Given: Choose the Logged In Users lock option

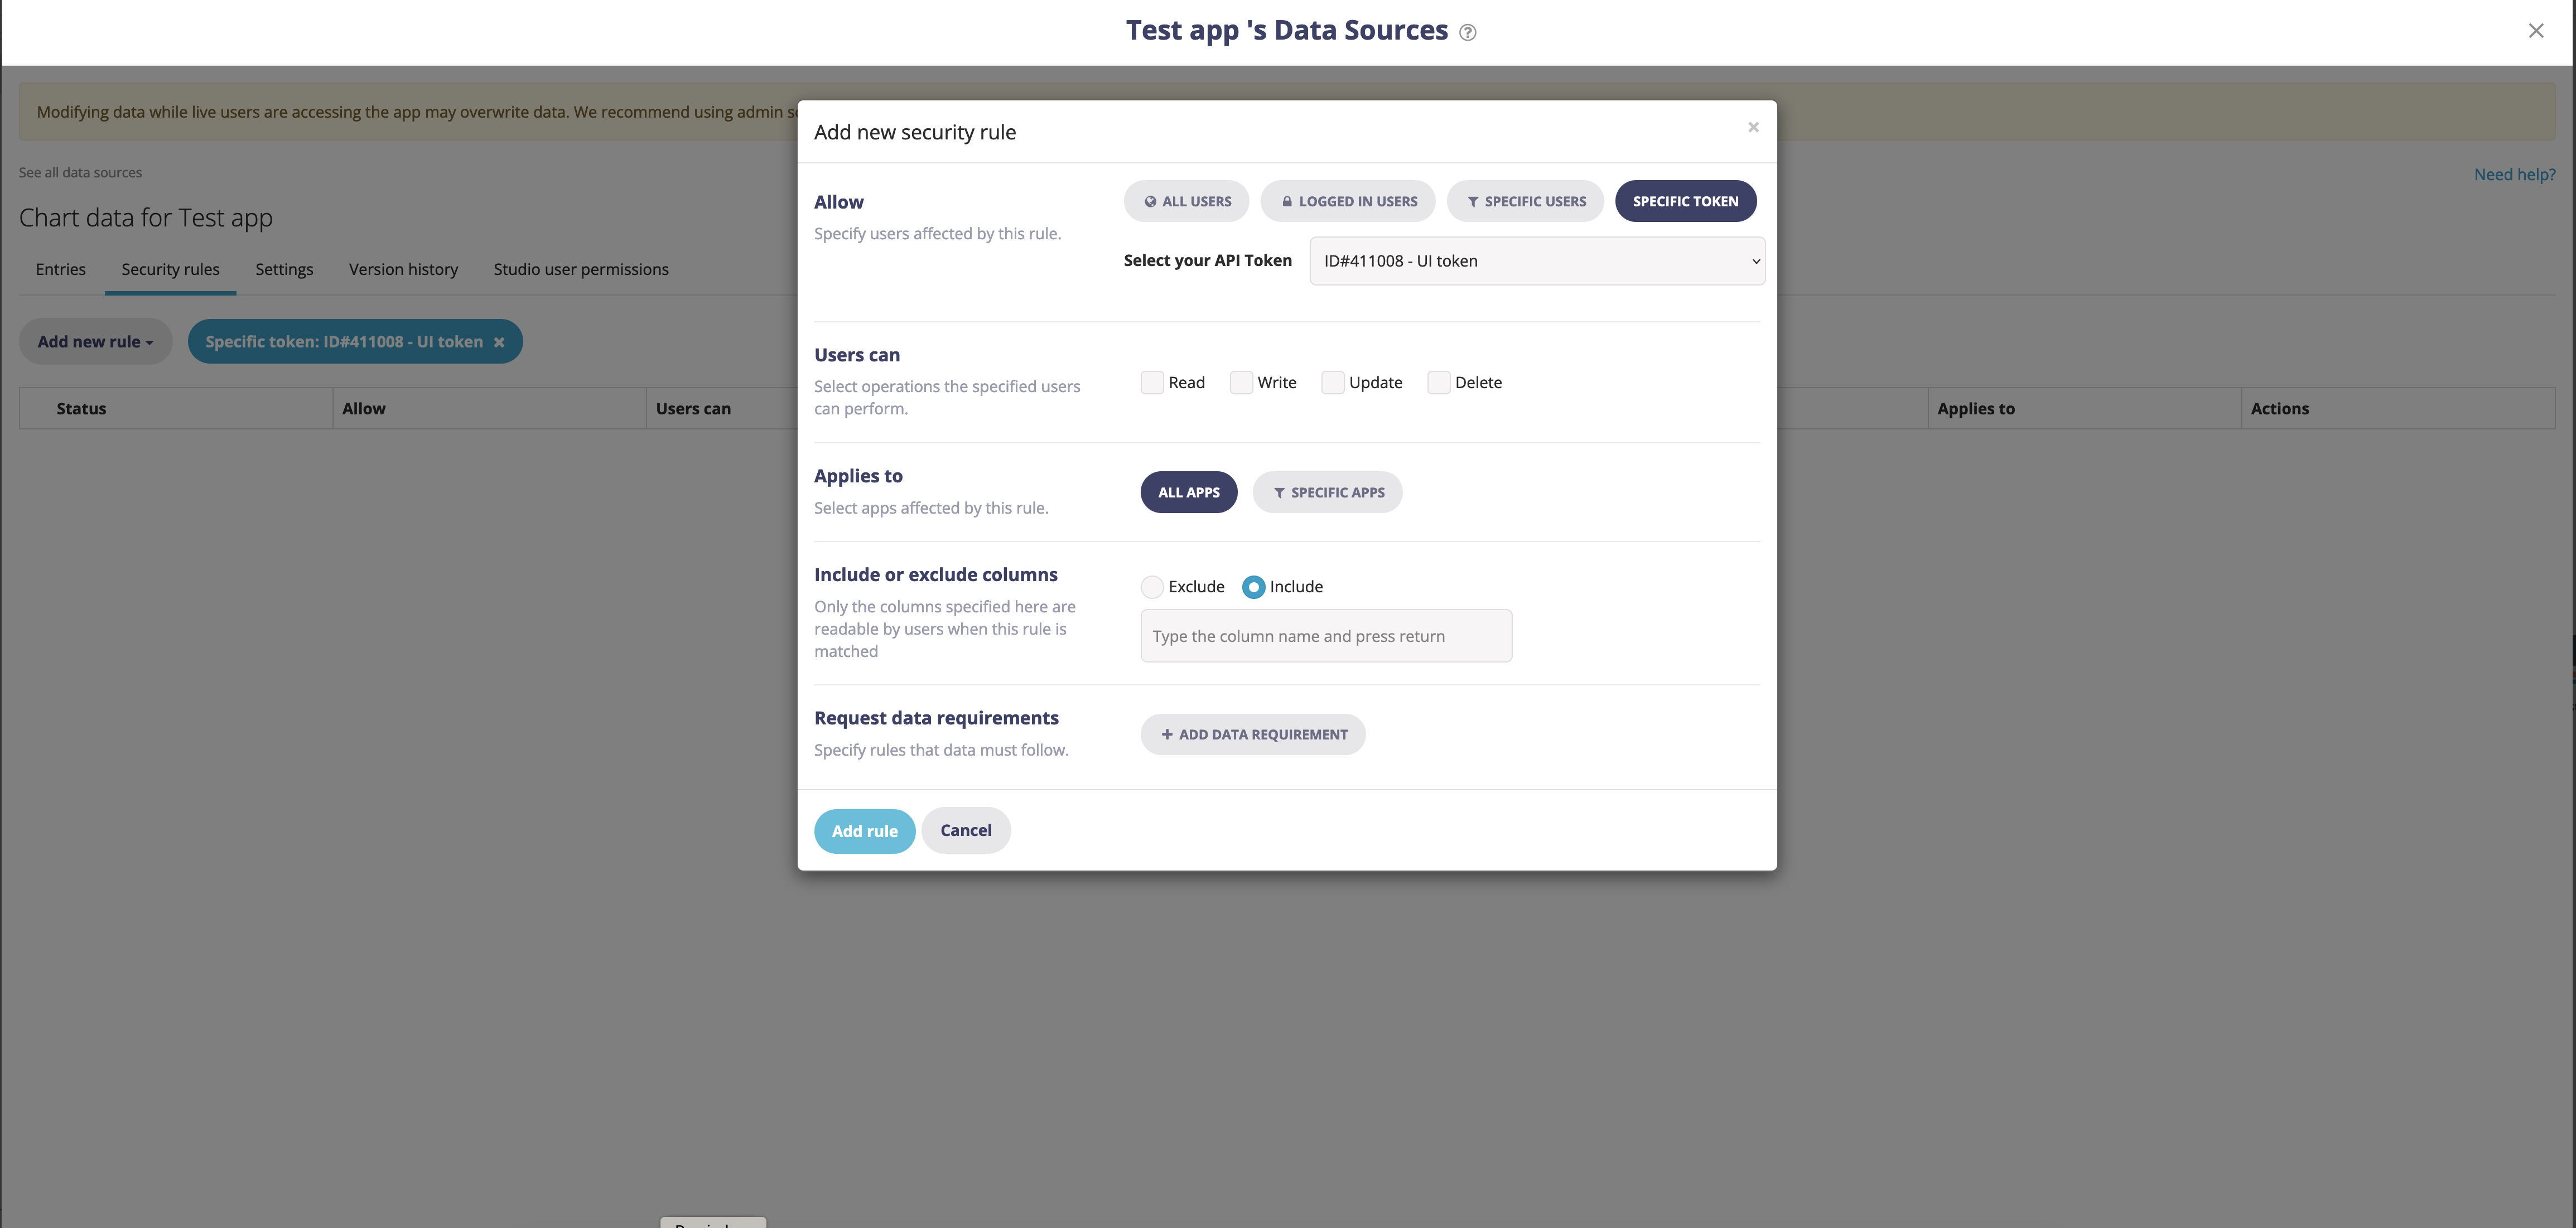Looking at the screenshot, I should coord(1347,201).
